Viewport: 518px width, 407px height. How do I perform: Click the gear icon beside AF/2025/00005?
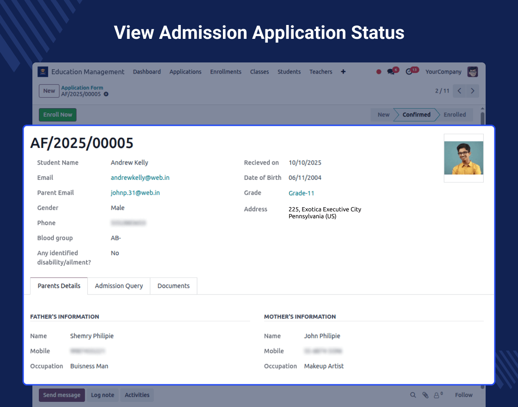pyautogui.click(x=106, y=94)
